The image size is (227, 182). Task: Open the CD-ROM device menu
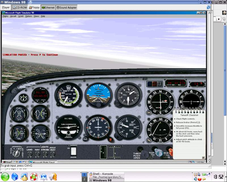[x=20, y=7]
